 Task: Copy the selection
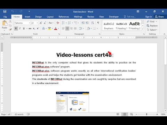pos(10,25)
